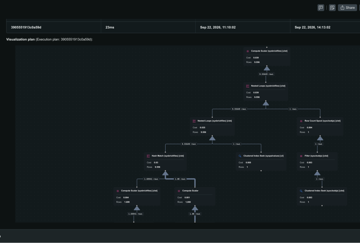Select Nested Loops title with cost 0.039

pos(268,86)
